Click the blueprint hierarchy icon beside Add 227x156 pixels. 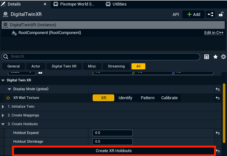pos(211,14)
